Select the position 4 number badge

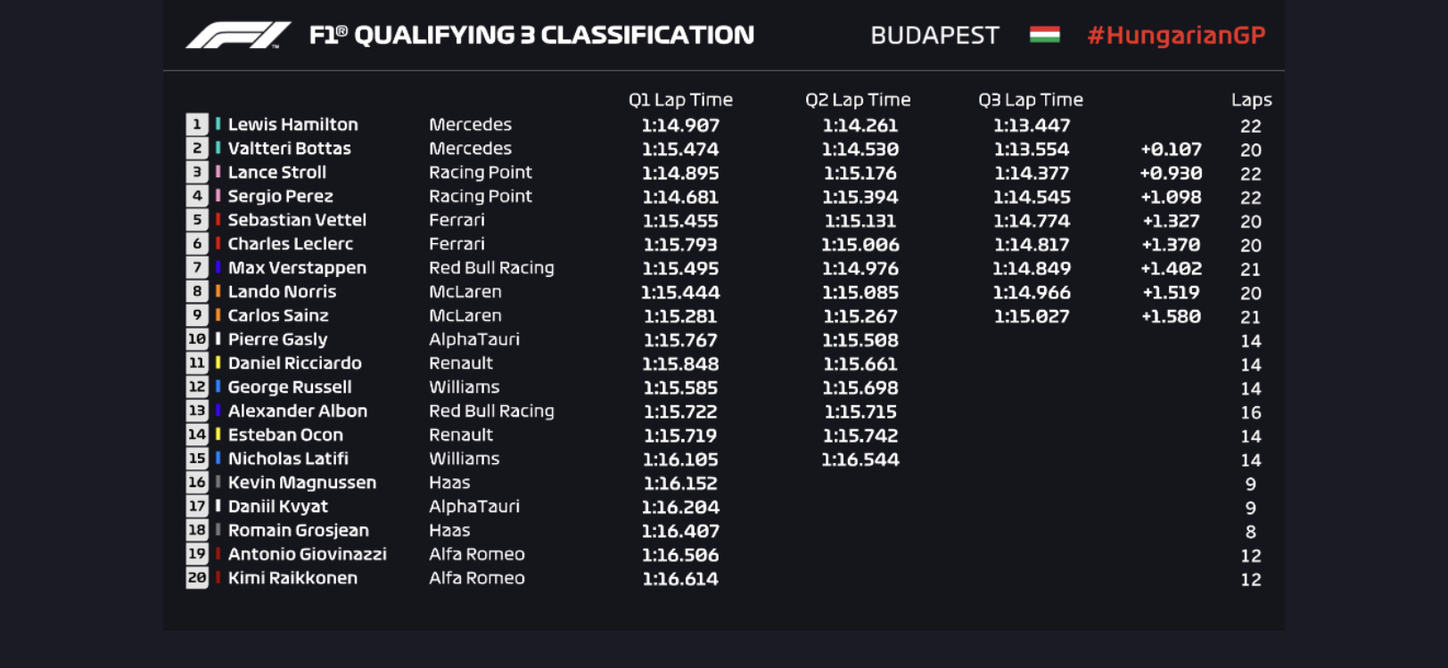coord(197,196)
